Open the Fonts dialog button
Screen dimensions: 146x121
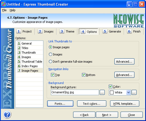[60, 104]
